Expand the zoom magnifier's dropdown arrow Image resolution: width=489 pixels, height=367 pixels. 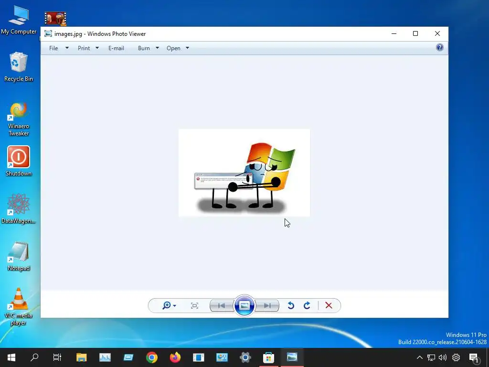click(175, 305)
